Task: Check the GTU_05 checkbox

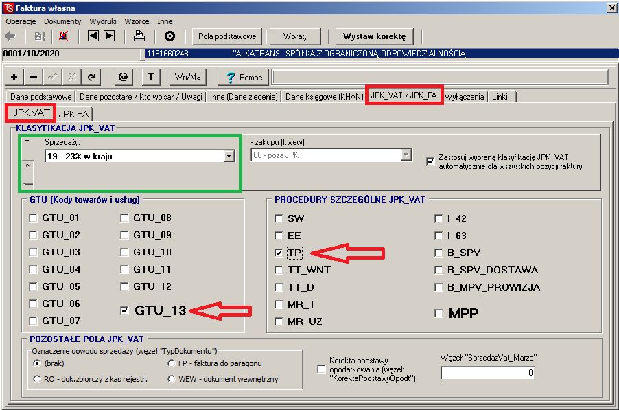Action: 33,287
